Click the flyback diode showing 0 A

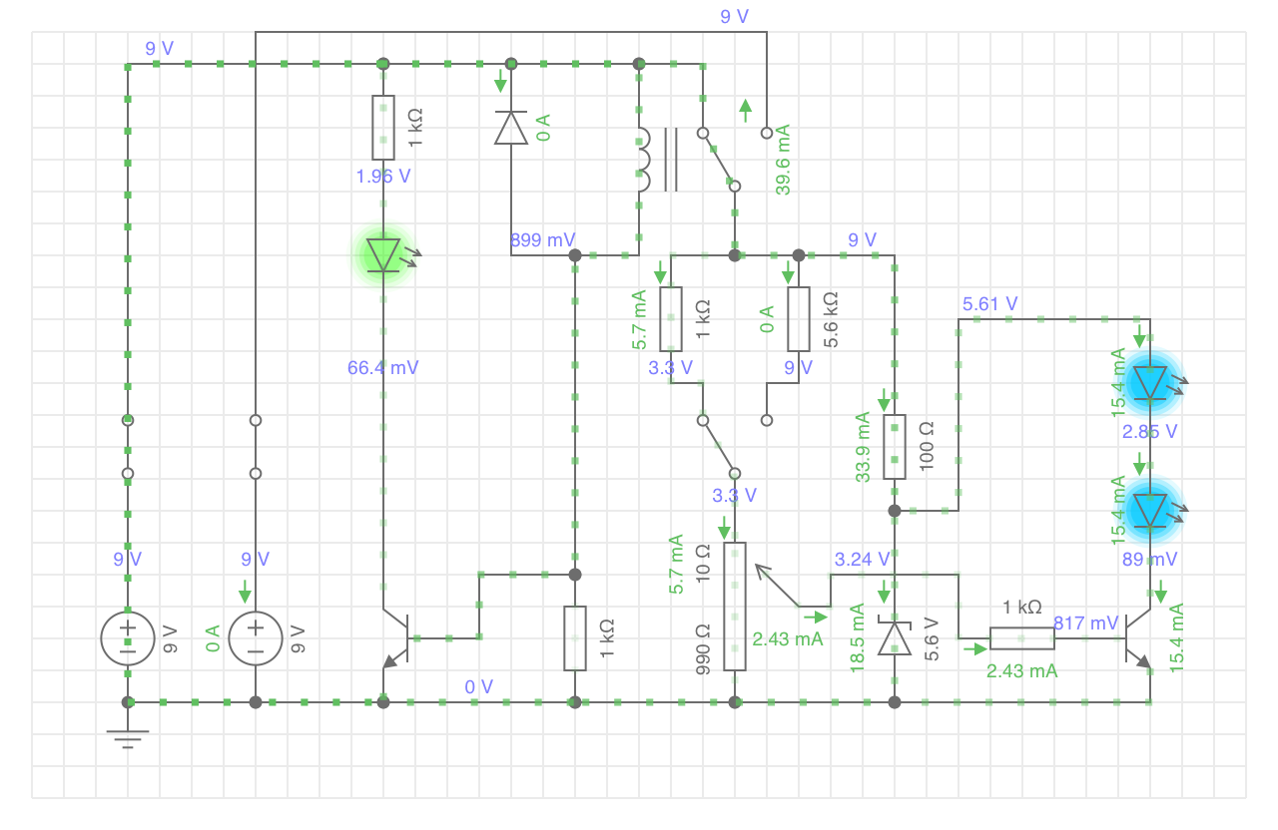(x=511, y=128)
